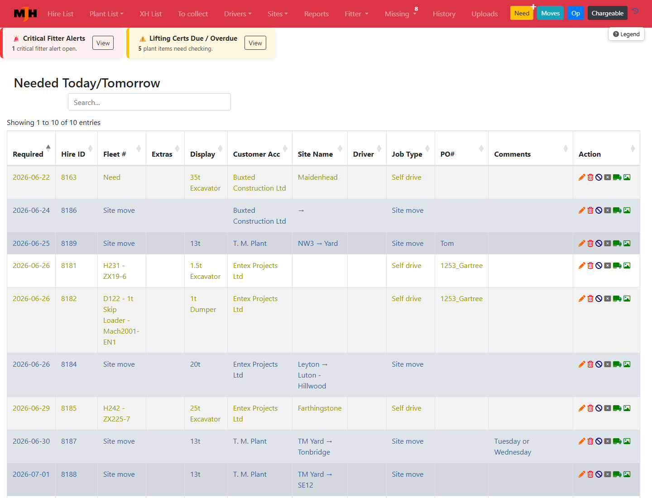The width and height of the screenshot is (652, 498).
Task: Open the Missing dropdown with badge 8
Action: (401, 14)
